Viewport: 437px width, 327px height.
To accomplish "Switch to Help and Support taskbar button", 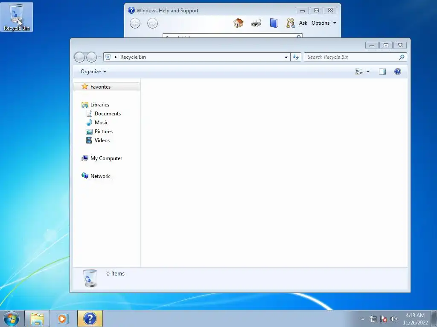I will pyautogui.click(x=90, y=318).
